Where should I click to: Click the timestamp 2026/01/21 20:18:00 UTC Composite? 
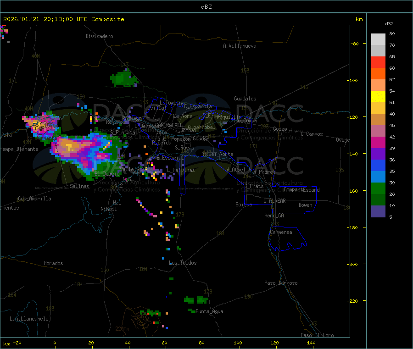[63, 19]
